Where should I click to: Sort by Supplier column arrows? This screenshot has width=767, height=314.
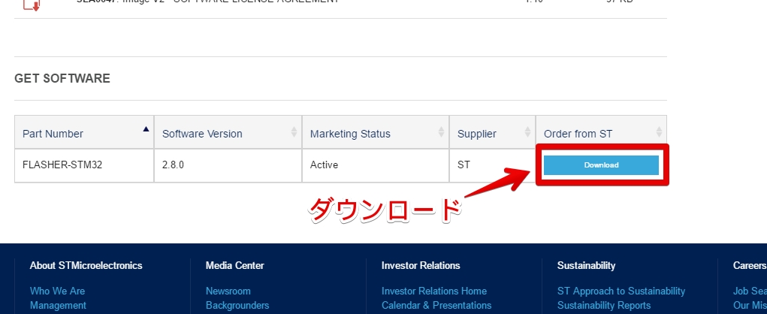click(528, 131)
